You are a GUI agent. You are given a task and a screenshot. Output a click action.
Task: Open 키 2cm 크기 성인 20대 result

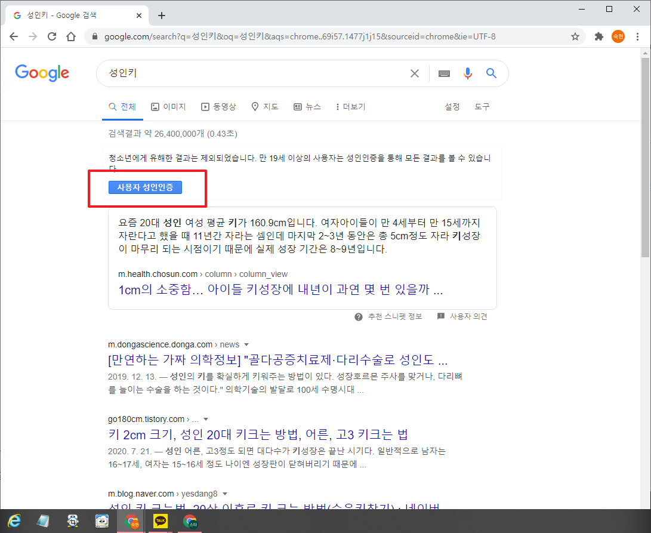point(258,435)
